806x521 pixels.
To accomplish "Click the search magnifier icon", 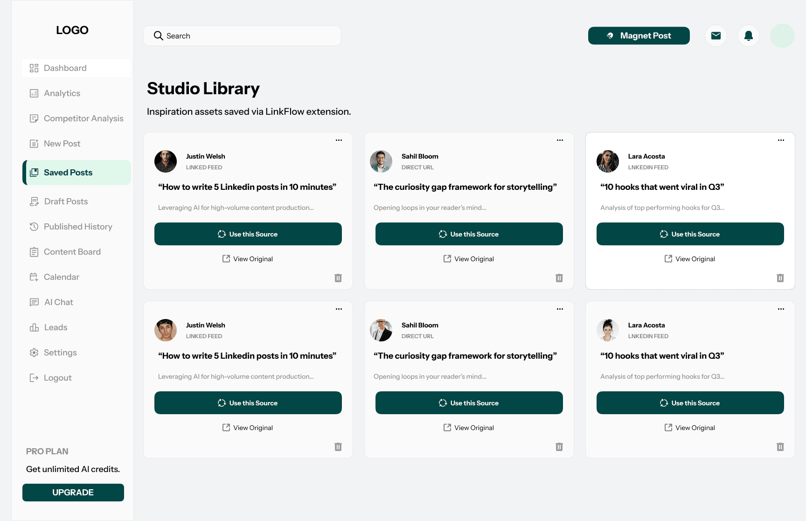I will pyautogui.click(x=159, y=36).
